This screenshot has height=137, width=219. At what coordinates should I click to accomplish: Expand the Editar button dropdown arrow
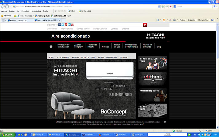tap(77, 11)
